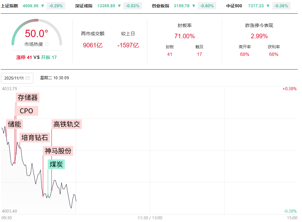Screen dimensions: 302x222
Task: Click the down arrow next to 创业板指 3159.78
Action: (x=193, y=6)
